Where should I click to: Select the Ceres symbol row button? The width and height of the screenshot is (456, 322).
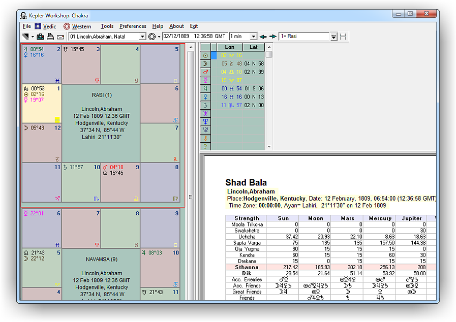205,146
